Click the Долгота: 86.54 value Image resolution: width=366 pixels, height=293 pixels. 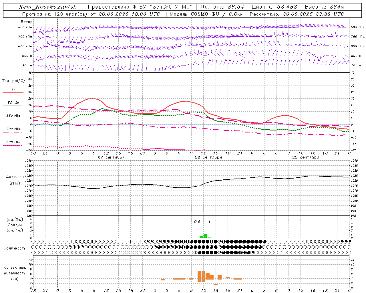click(222, 7)
